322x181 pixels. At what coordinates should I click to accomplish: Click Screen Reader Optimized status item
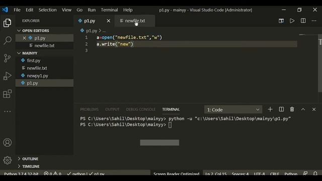point(176,174)
